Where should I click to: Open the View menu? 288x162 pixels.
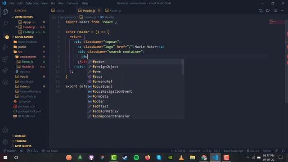[44, 3]
